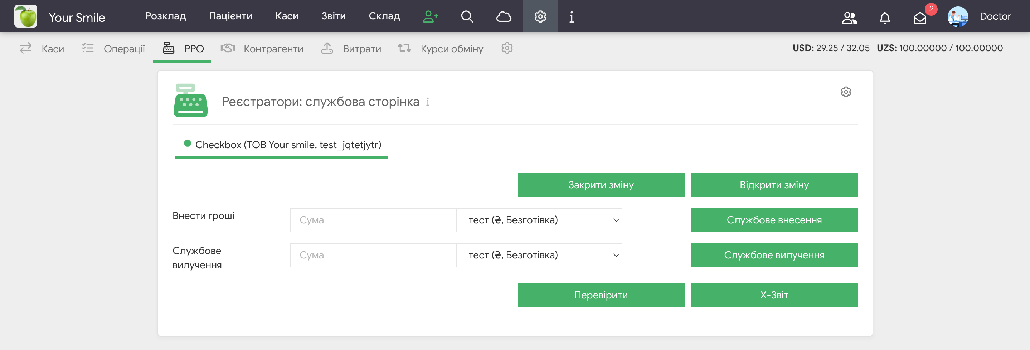1030x350 pixels.
Task: Click the UZS exchange rate text
Action: tap(940, 48)
